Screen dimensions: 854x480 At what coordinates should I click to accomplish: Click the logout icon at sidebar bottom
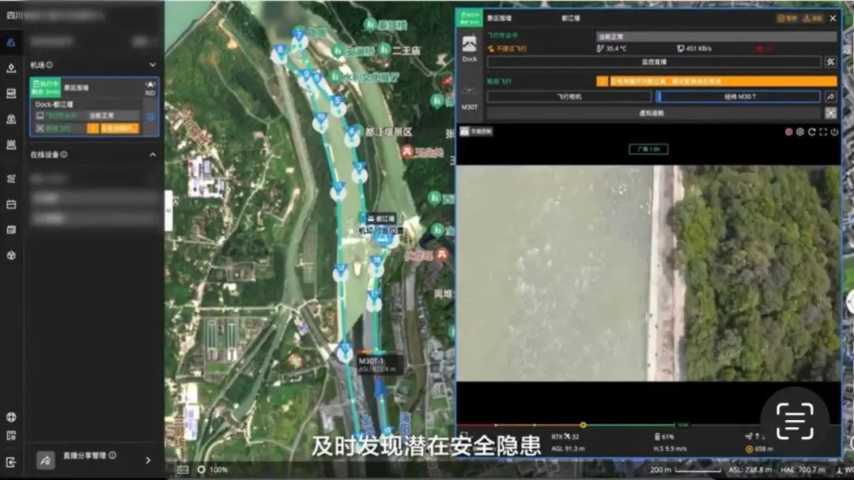tap(11, 462)
